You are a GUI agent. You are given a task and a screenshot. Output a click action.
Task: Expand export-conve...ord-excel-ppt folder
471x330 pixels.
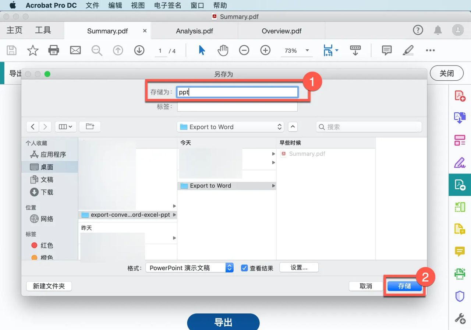pos(174,215)
